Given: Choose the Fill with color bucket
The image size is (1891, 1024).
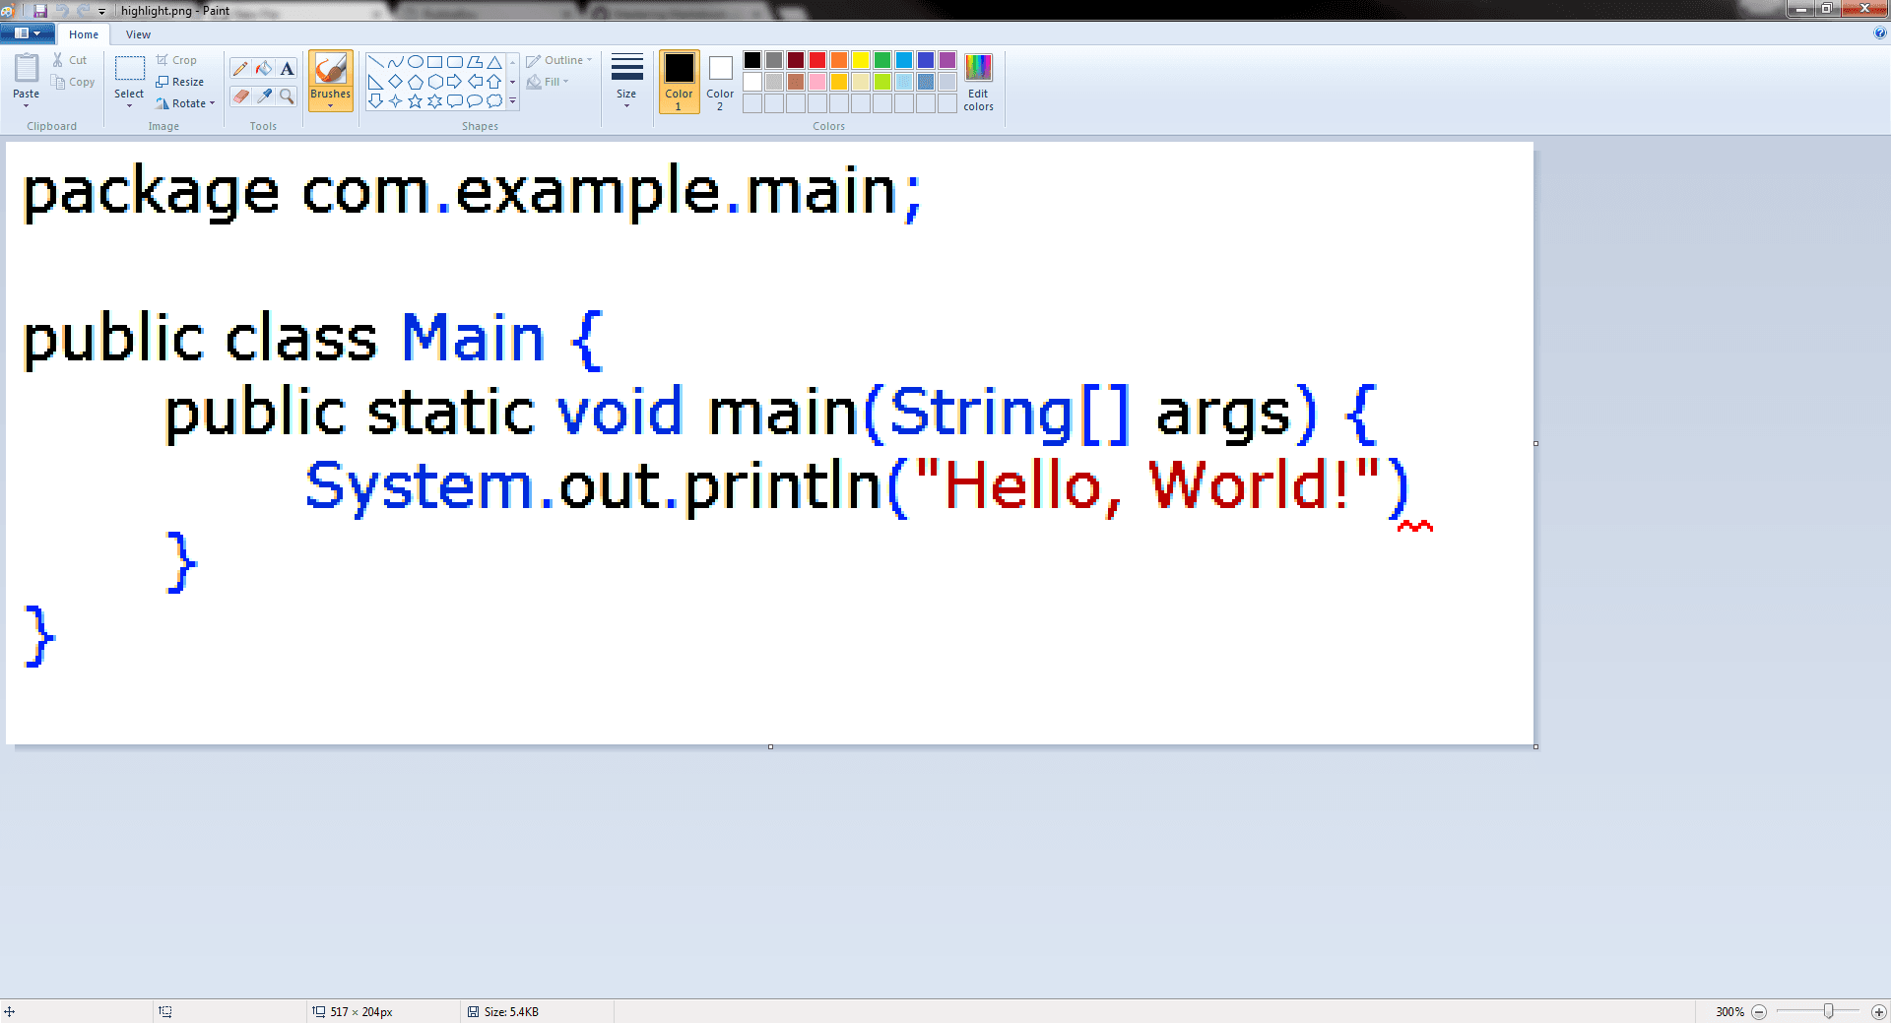Looking at the screenshot, I should [264, 68].
